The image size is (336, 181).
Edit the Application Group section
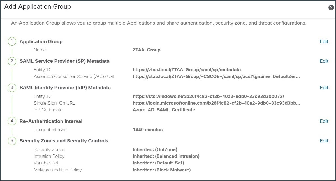click(x=324, y=41)
